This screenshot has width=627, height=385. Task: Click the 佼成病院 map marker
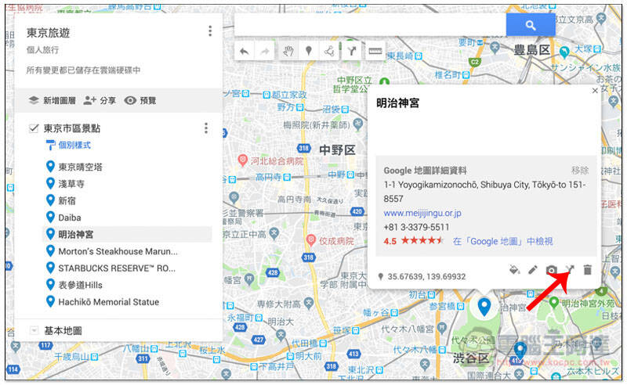(x=310, y=240)
